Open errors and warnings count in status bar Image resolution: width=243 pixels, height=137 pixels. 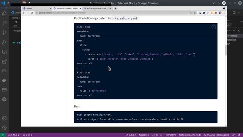click(x=27, y=135)
